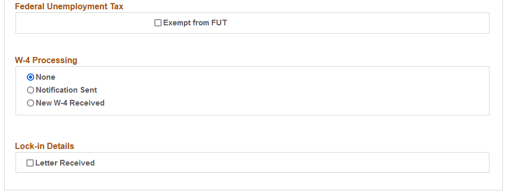Image resolution: width=506 pixels, height=194 pixels.
Task: Click the 'Exempt from FUT' label text
Action: [x=195, y=23]
